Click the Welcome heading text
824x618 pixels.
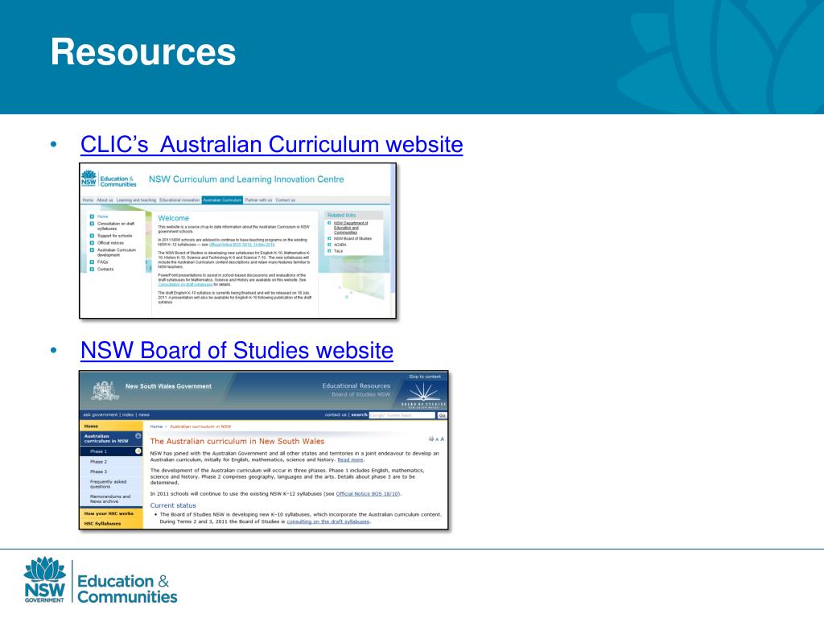[174, 218]
